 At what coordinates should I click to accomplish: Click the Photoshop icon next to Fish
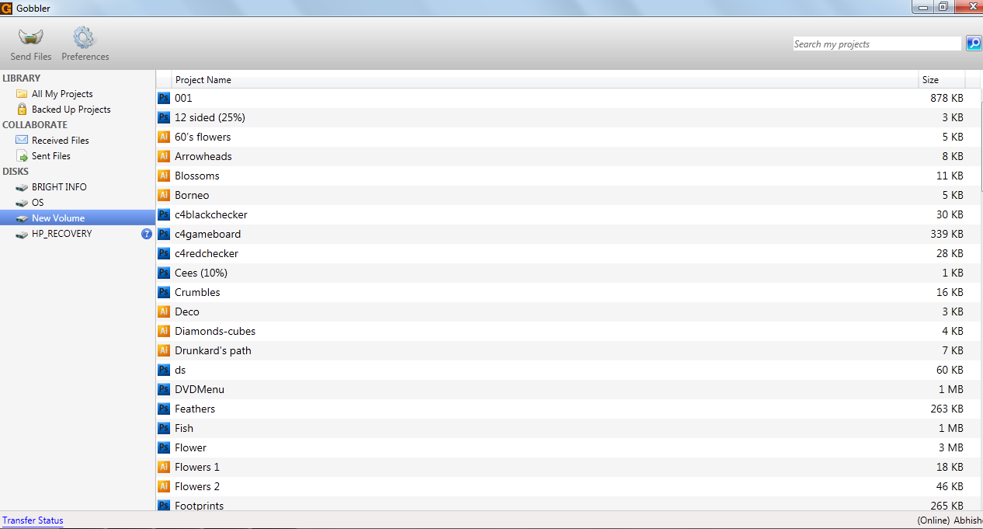(164, 428)
